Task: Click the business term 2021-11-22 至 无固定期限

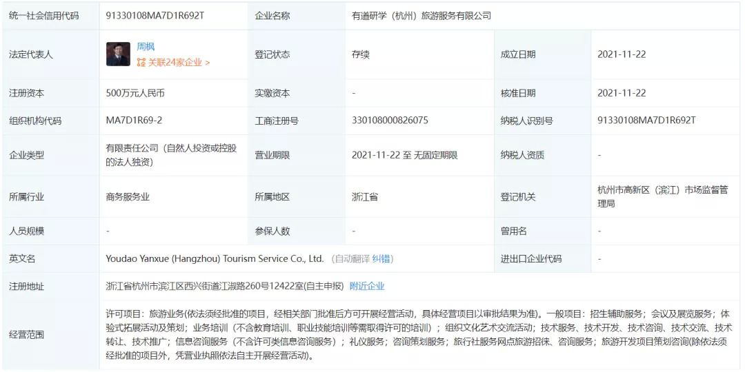Action: tap(405, 155)
